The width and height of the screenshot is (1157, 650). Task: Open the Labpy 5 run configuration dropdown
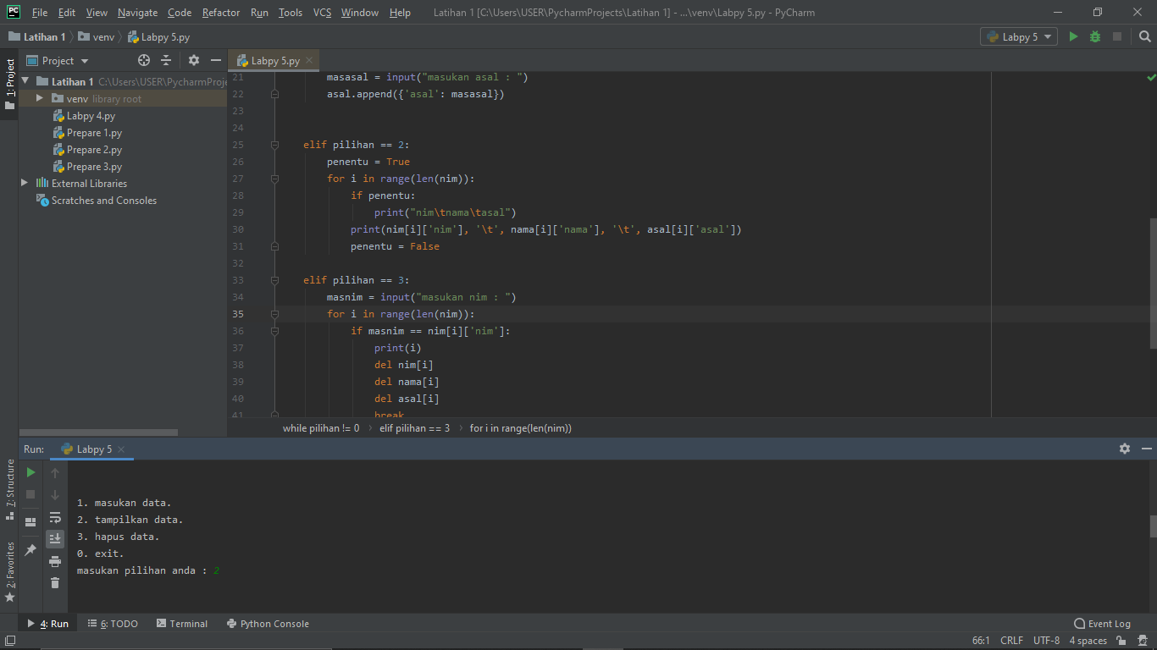pos(1019,37)
